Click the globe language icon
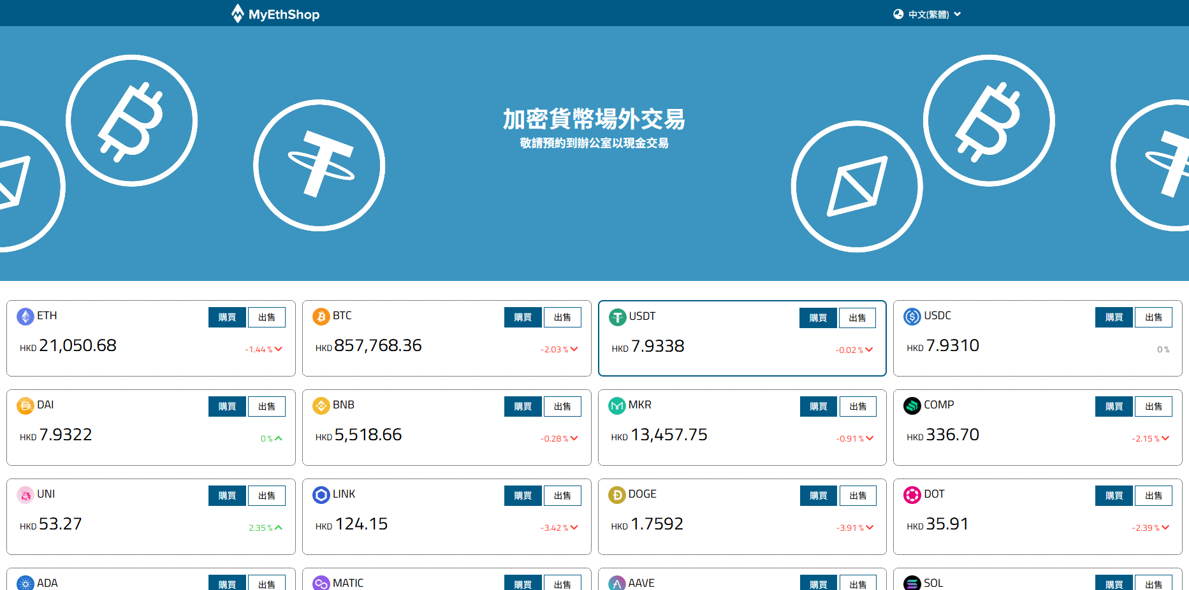The width and height of the screenshot is (1189, 590). point(898,14)
